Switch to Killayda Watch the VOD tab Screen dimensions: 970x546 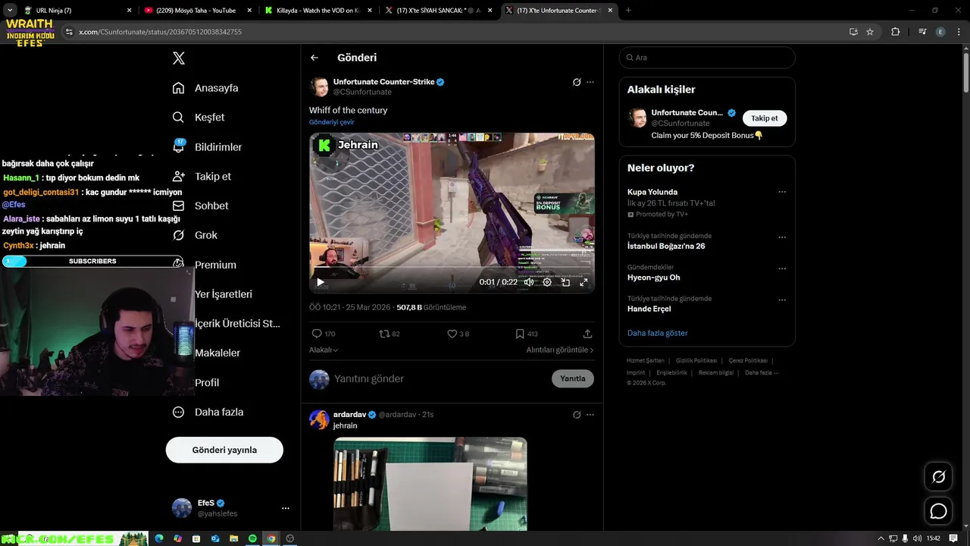click(x=317, y=11)
